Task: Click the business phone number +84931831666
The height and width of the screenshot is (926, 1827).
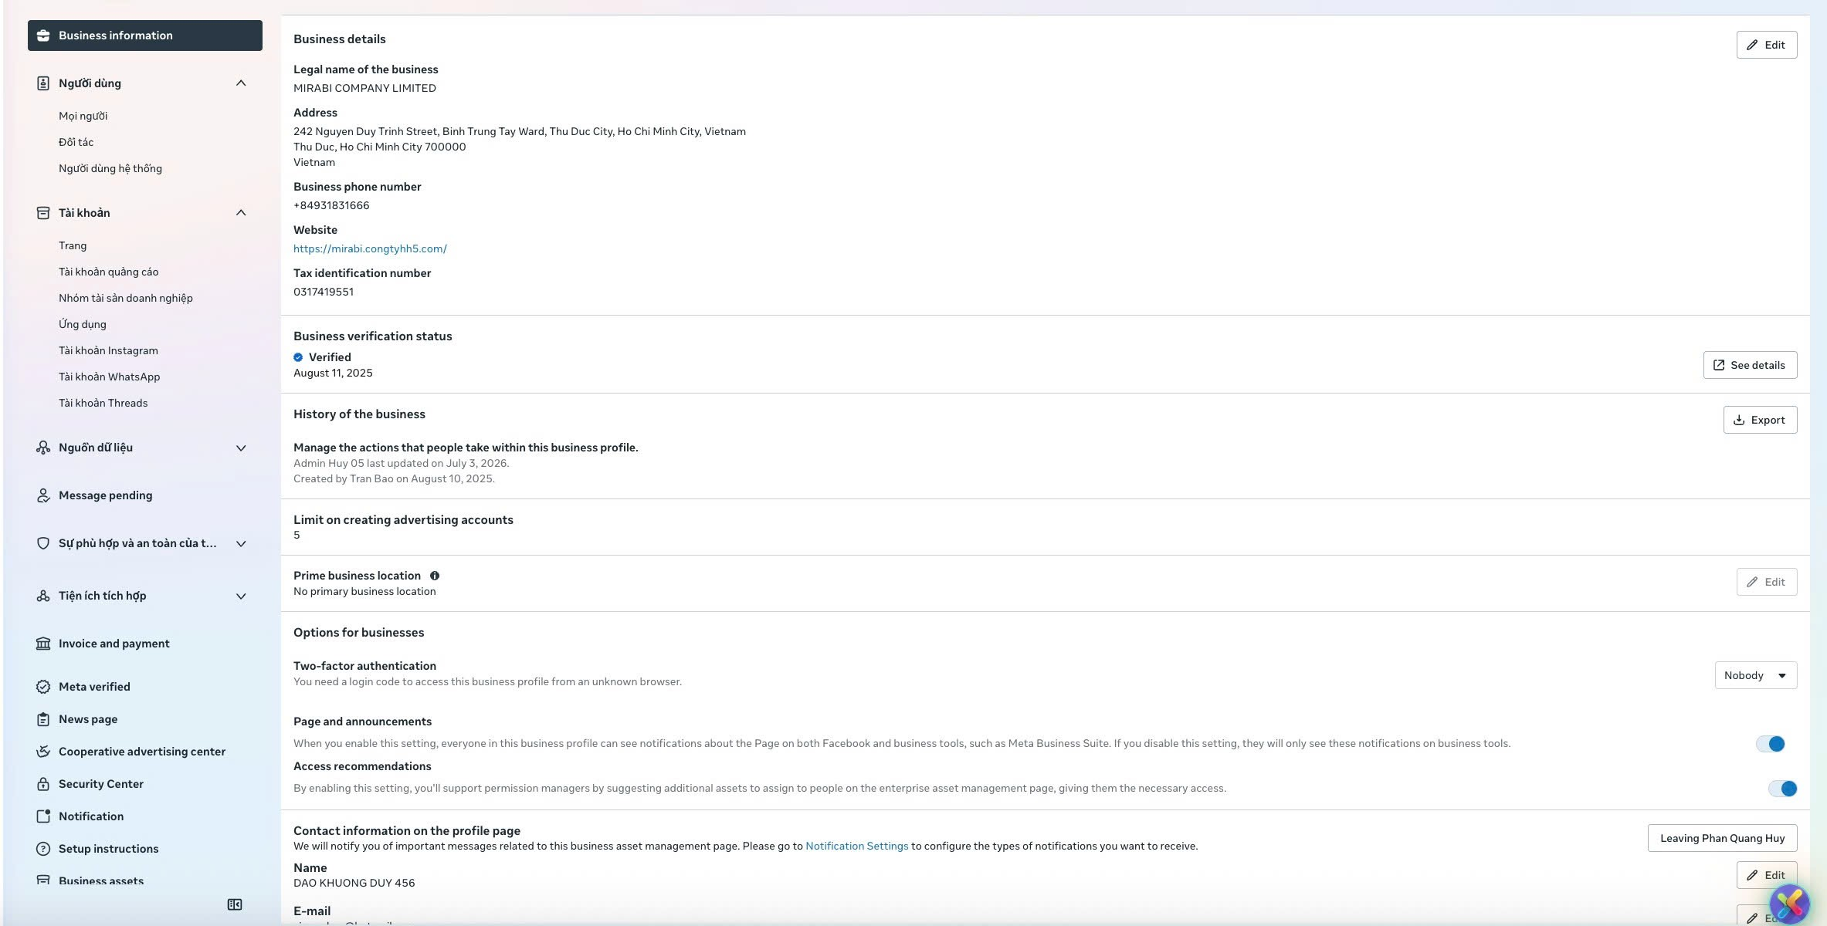Action: tap(331, 205)
